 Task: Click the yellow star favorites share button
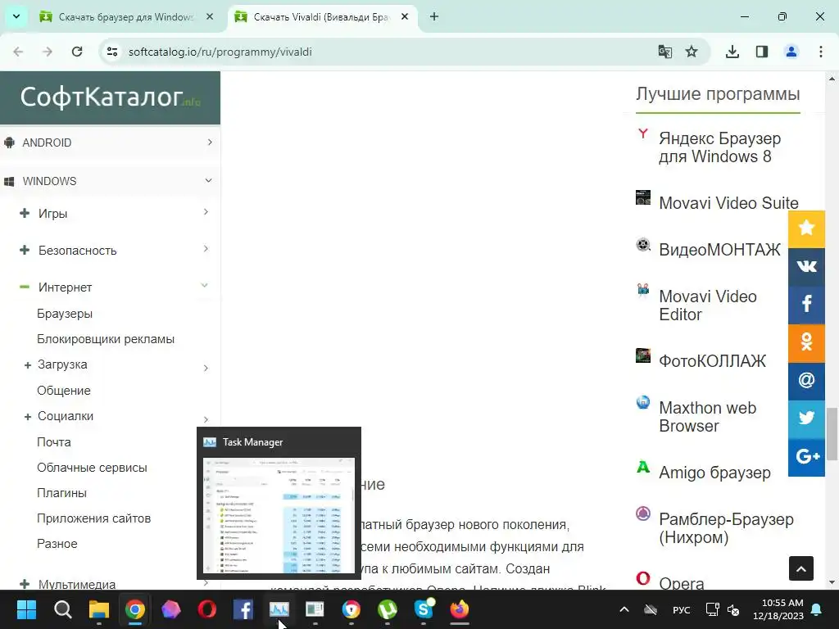point(806,229)
